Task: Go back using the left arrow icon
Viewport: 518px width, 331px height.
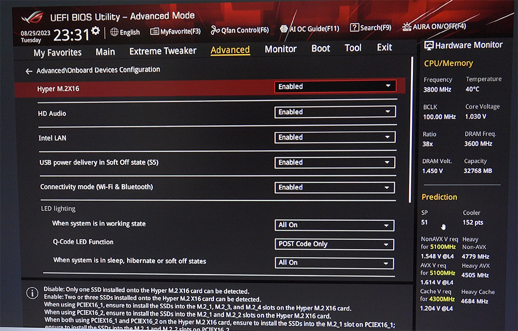Action: pos(29,71)
